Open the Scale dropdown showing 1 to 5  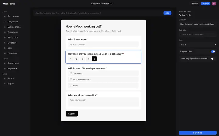[198, 45]
